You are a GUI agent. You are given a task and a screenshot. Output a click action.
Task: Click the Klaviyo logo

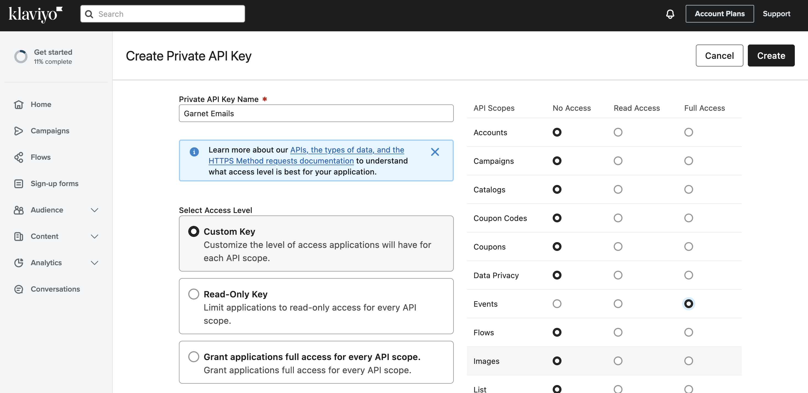[x=35, y=14]
